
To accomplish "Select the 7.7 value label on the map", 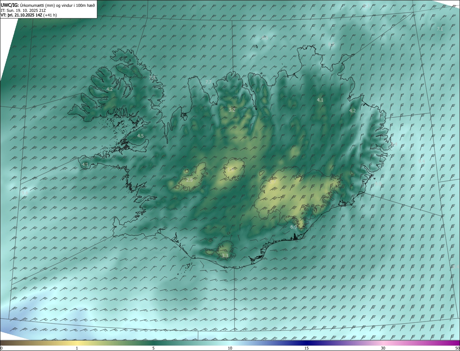I will click(208, 82).
